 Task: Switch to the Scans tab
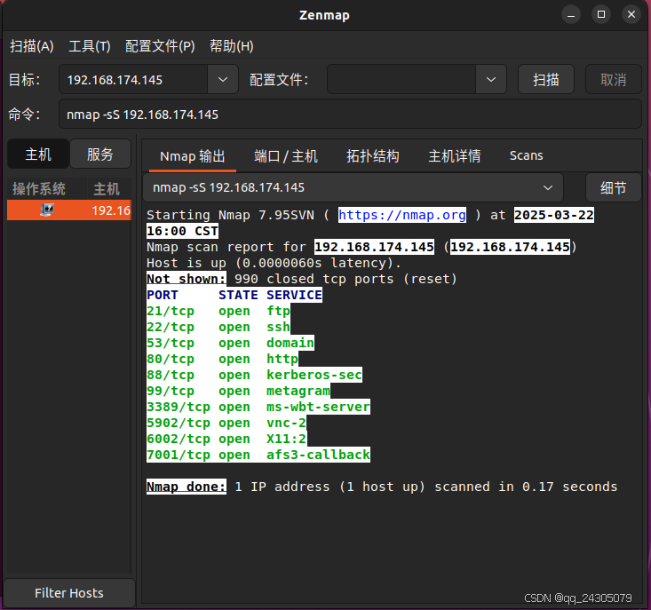[x=526, y=156]
